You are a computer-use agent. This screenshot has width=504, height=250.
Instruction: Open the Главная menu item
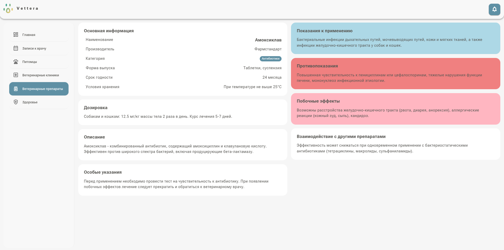tap(39, 35)
